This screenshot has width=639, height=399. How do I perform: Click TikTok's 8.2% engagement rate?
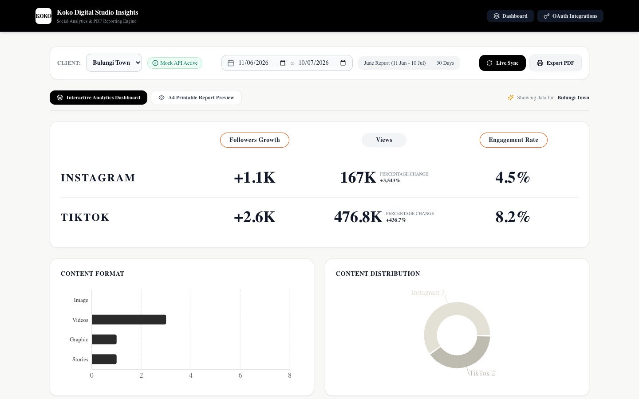[513, 217]
